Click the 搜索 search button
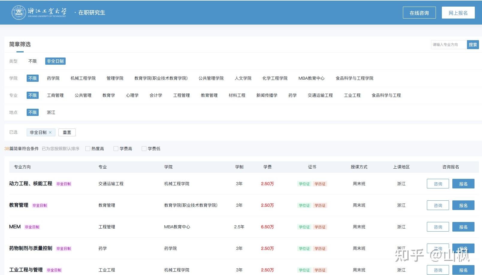Image resolution: width=482 pixels, height=275 pixels. tap(473, 45)
